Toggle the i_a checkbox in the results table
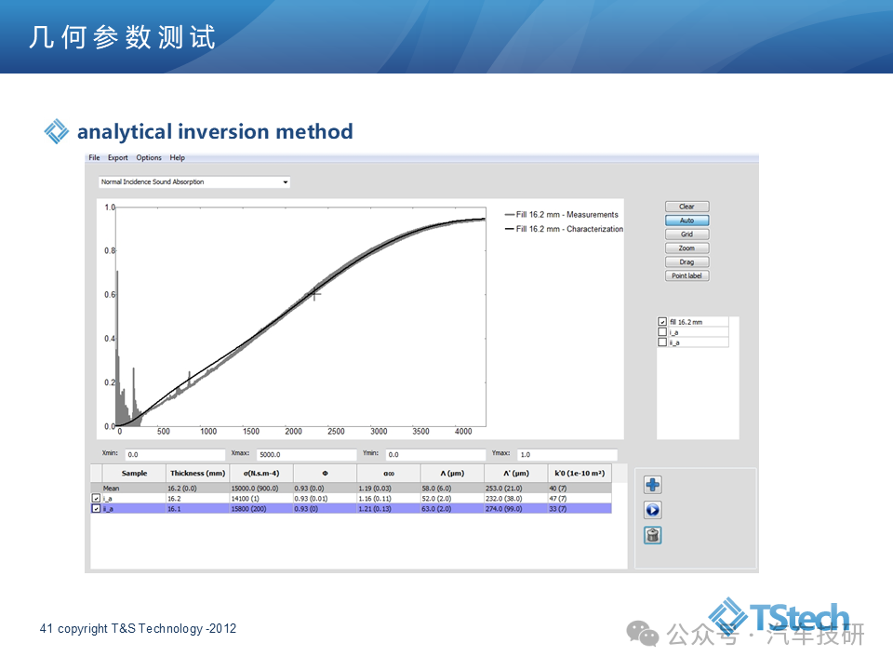Viewport: 893px width, 670px height. click(x=96, y=498)
